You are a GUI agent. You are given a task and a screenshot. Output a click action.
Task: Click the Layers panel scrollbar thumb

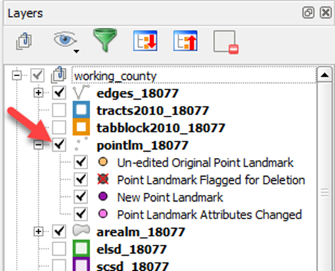pos(325,192)
